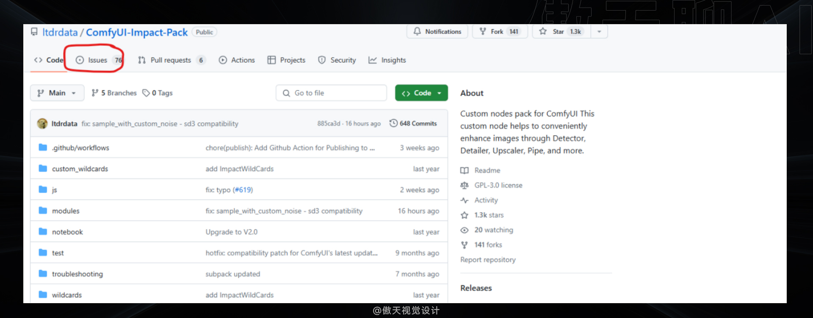The height and width of the screenshot is (318, 813).
Task: Open the .github/workflows folder
Action: tap(80, 148)
